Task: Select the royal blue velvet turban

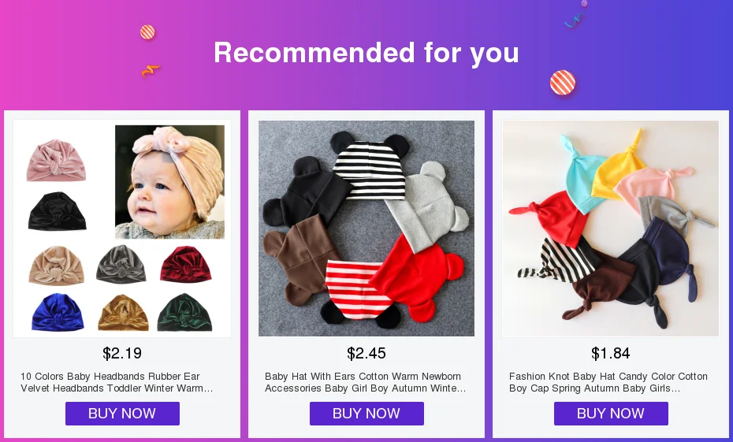Action: click(58, 312)
